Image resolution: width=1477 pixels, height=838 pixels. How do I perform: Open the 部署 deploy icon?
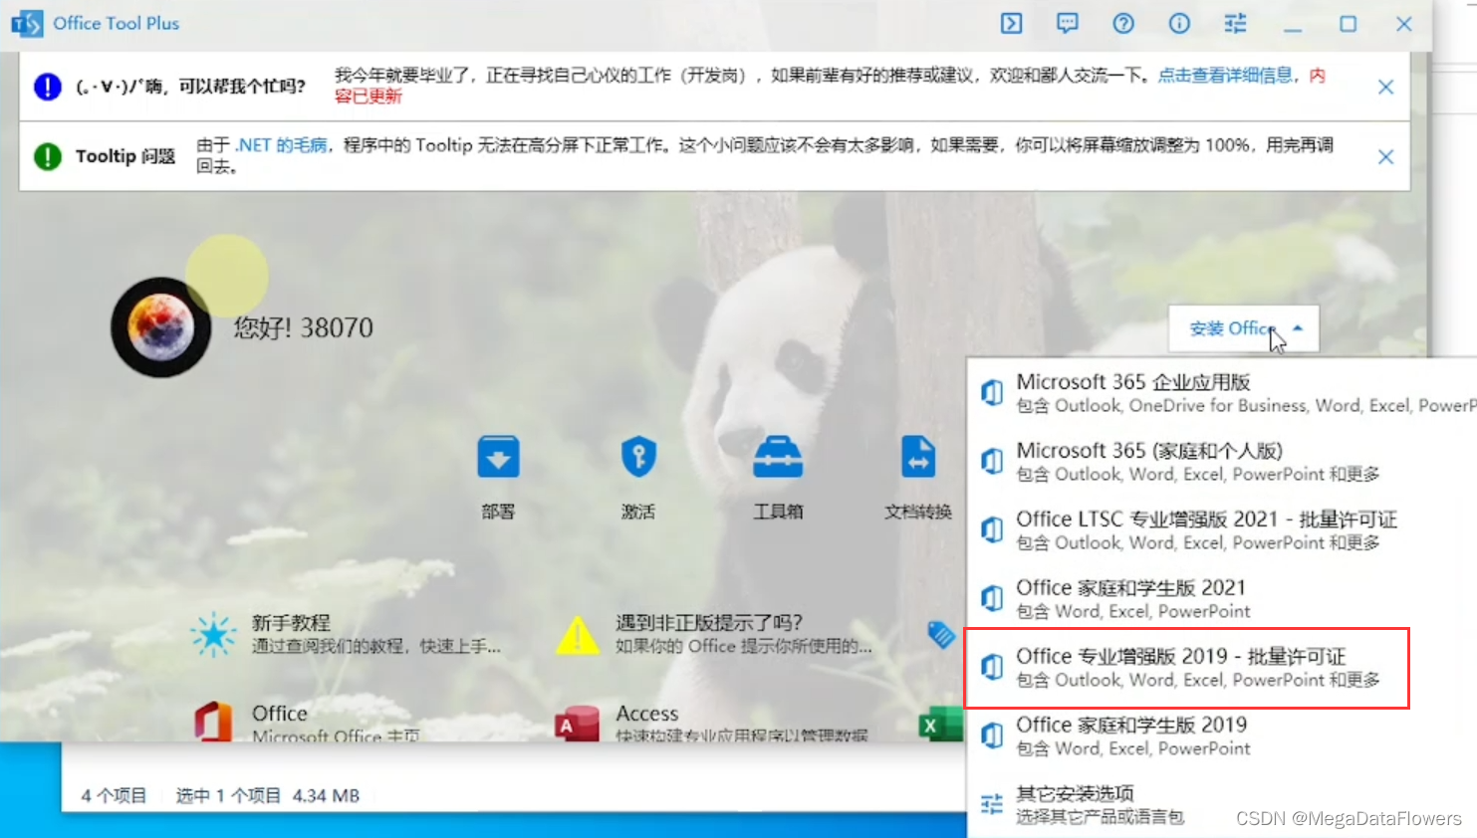pyautogui.click(x=498, y=457)
